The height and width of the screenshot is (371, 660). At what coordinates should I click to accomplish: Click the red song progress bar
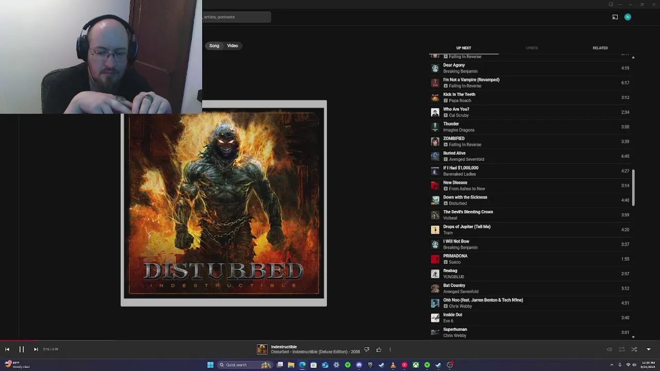click(x=19, y=340)
